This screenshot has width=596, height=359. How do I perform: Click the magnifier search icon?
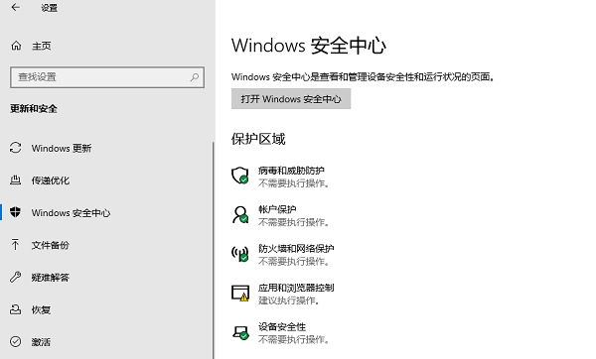(x=195, y=77)
